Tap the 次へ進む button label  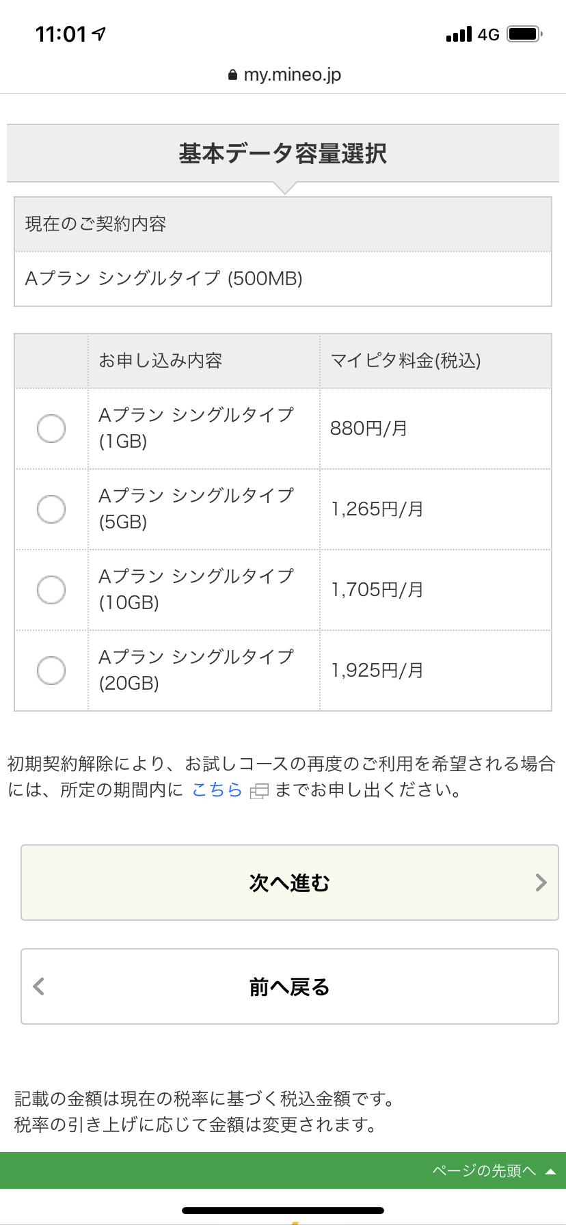coord(289,883)
